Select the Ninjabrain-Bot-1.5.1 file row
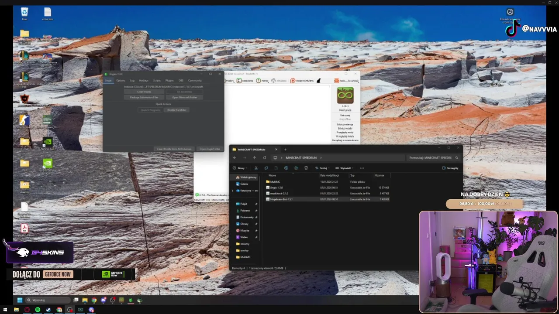This screenshot has height=314, width=559. point(328,199)
